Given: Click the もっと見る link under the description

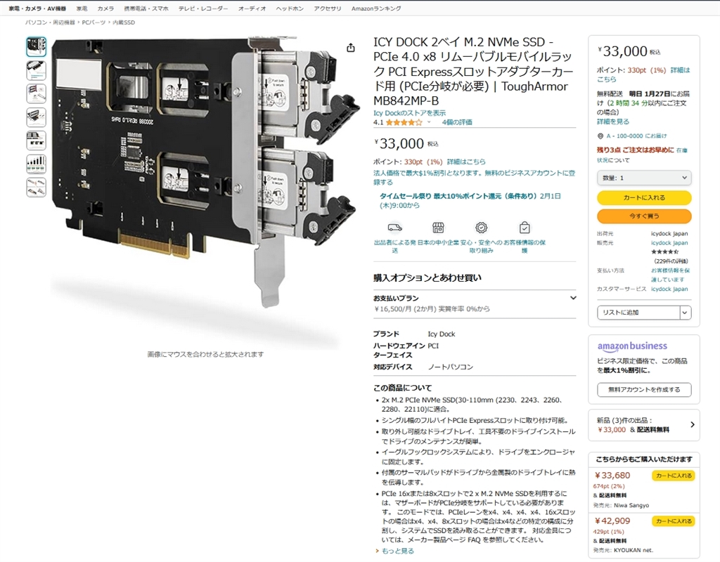Looking at the screenshot, I should pos(398,551).
